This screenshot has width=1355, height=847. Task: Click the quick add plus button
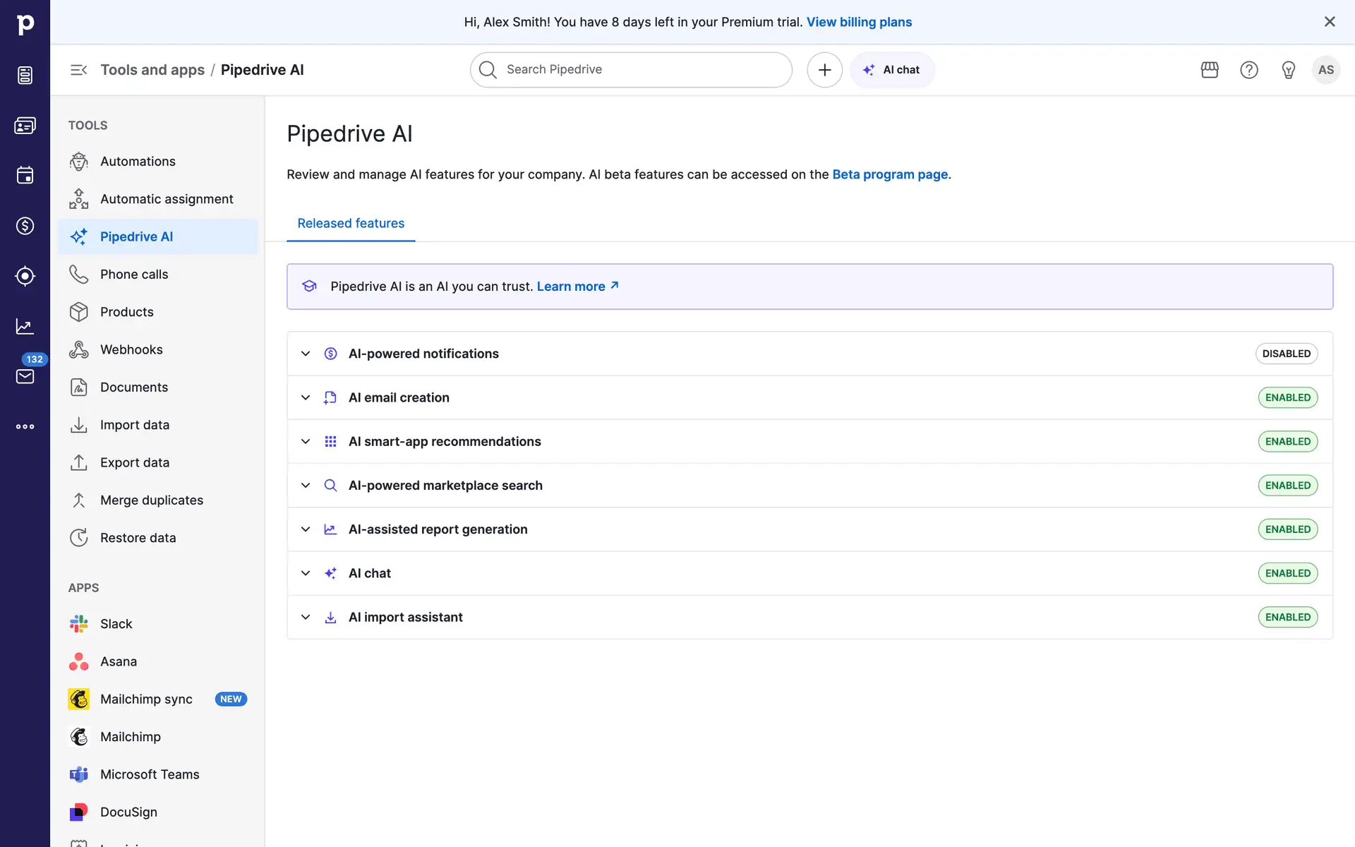tap(824, 70)
